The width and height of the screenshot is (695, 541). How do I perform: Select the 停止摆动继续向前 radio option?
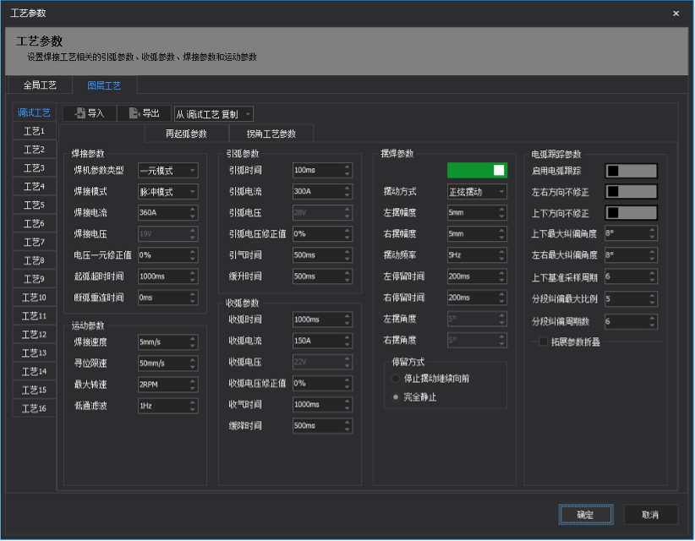coord(397,379)
